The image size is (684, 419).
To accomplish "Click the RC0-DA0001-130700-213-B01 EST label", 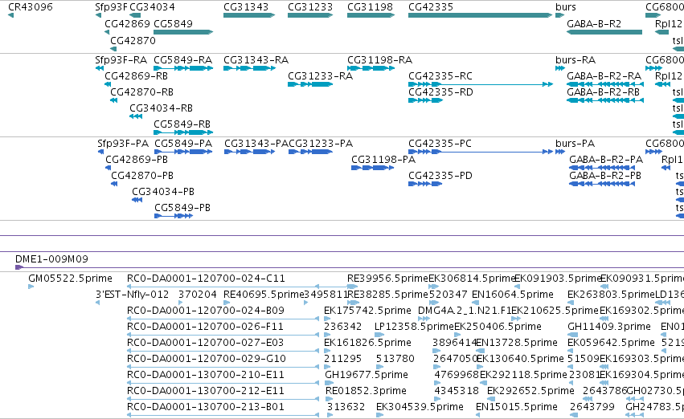I will click(x=206, y=407).
